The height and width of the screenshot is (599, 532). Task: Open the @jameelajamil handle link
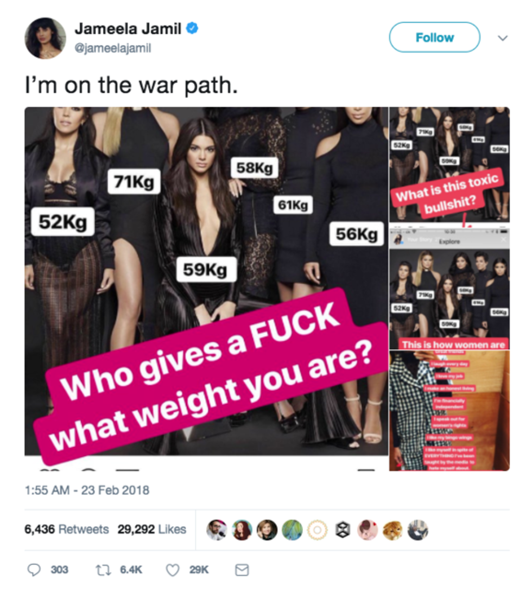pyautogui.click(x=113, y=48)
